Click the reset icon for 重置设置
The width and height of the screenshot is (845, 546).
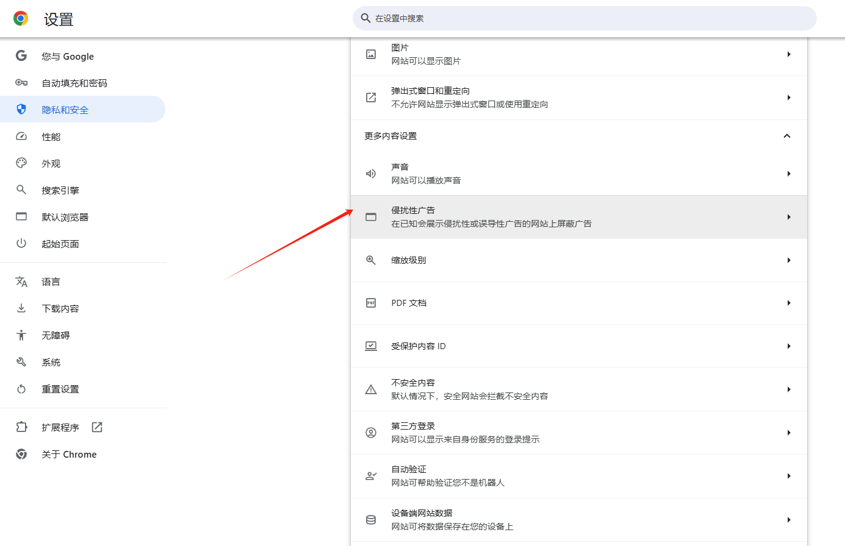[x=21, y=389]
